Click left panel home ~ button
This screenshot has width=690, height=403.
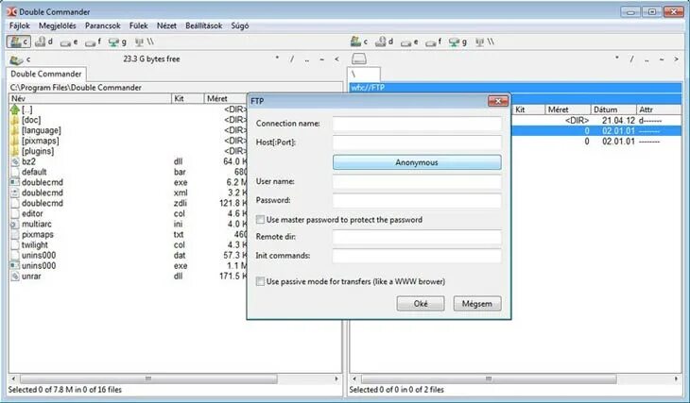pos(322,59)
